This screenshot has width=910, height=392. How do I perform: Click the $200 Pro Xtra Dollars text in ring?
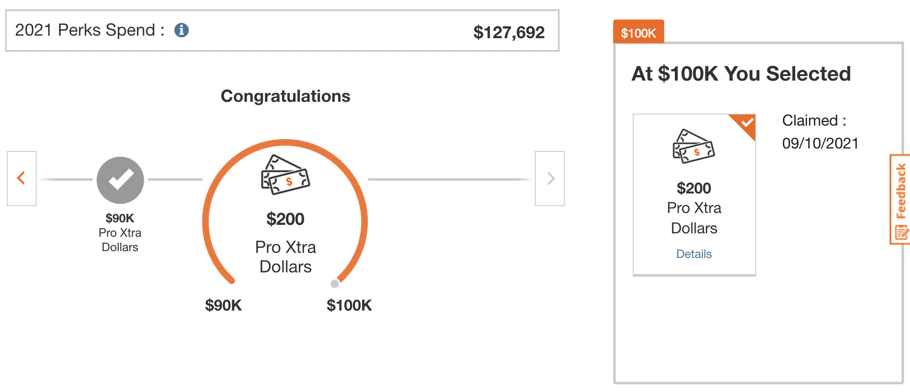pos(285,243)
